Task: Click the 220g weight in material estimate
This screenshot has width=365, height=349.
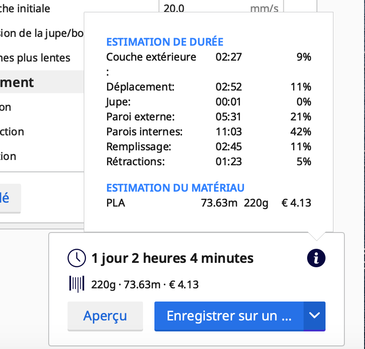Action: 256,203
